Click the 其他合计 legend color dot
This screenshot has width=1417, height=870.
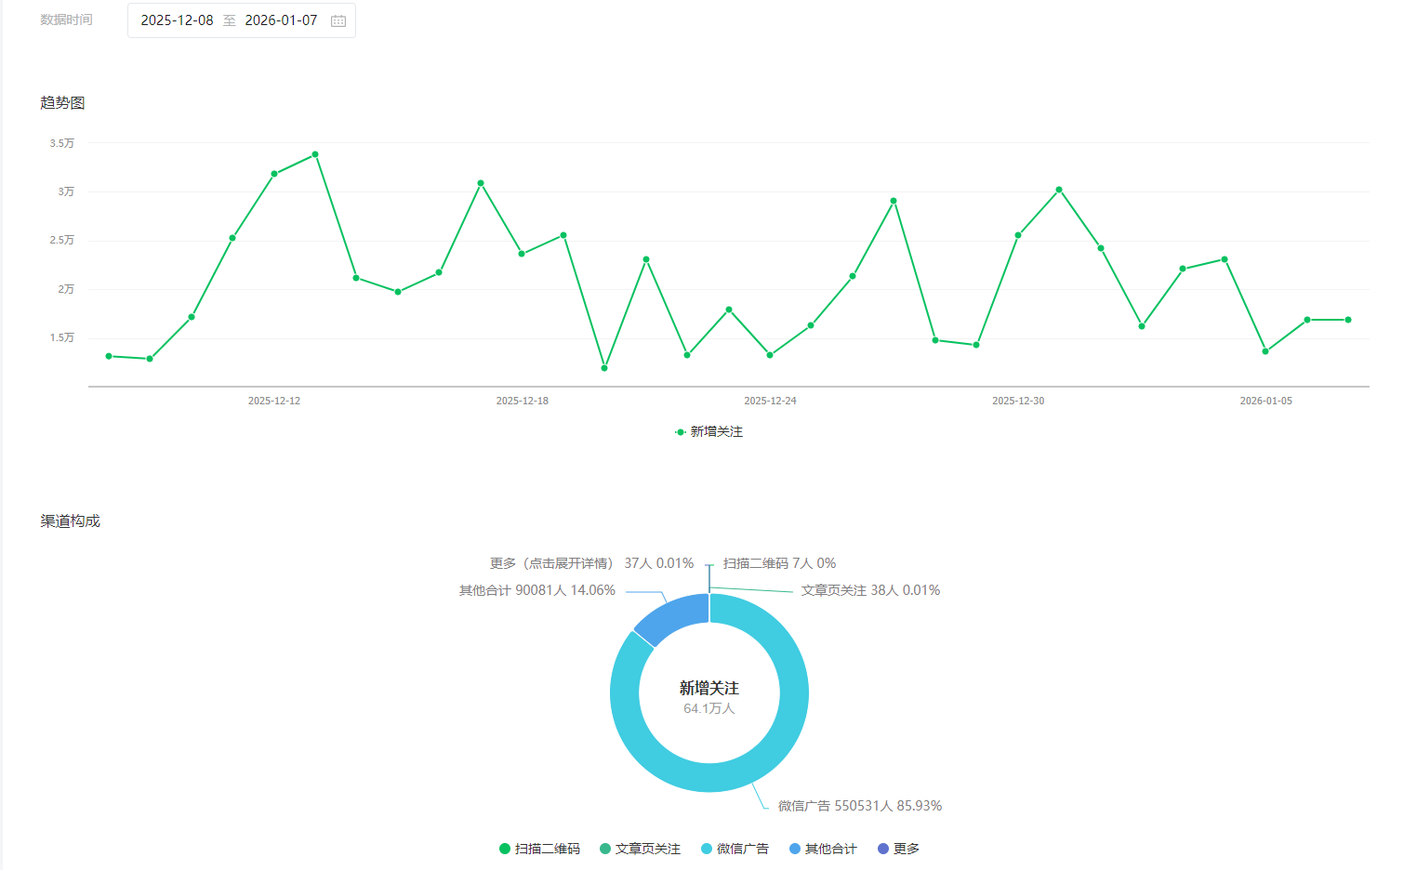pyautogui.click(x=795, y=849)
